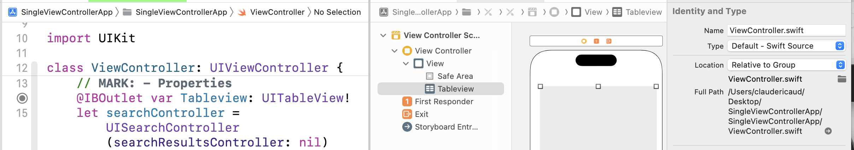
Task: Click the Tableview breadcrumb in jump bar
Action: [x=643, y=12]
